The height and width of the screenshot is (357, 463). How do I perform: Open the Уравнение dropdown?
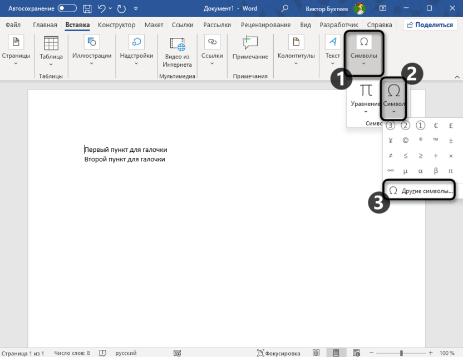[x=366, y=112]
